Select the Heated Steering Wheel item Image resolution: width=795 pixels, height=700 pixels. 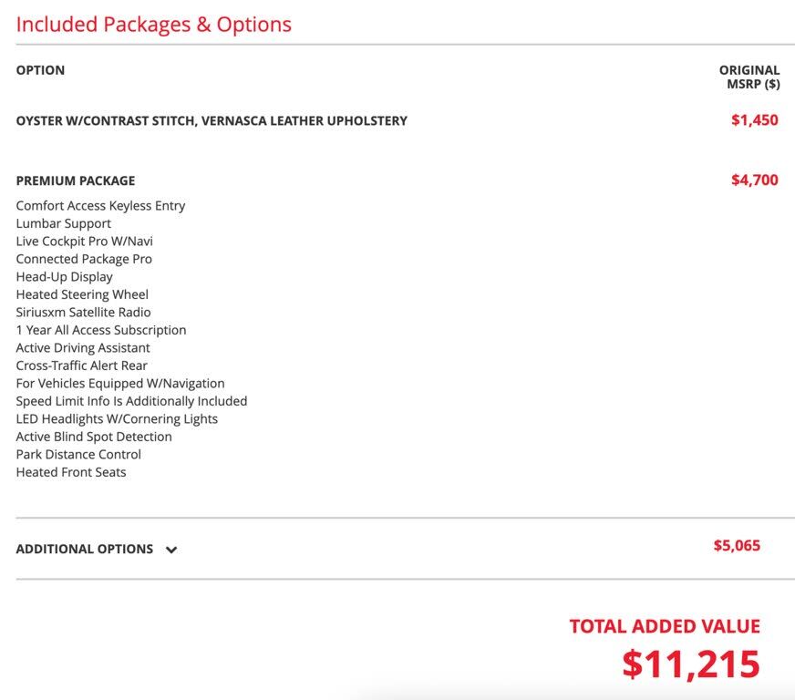82,294
